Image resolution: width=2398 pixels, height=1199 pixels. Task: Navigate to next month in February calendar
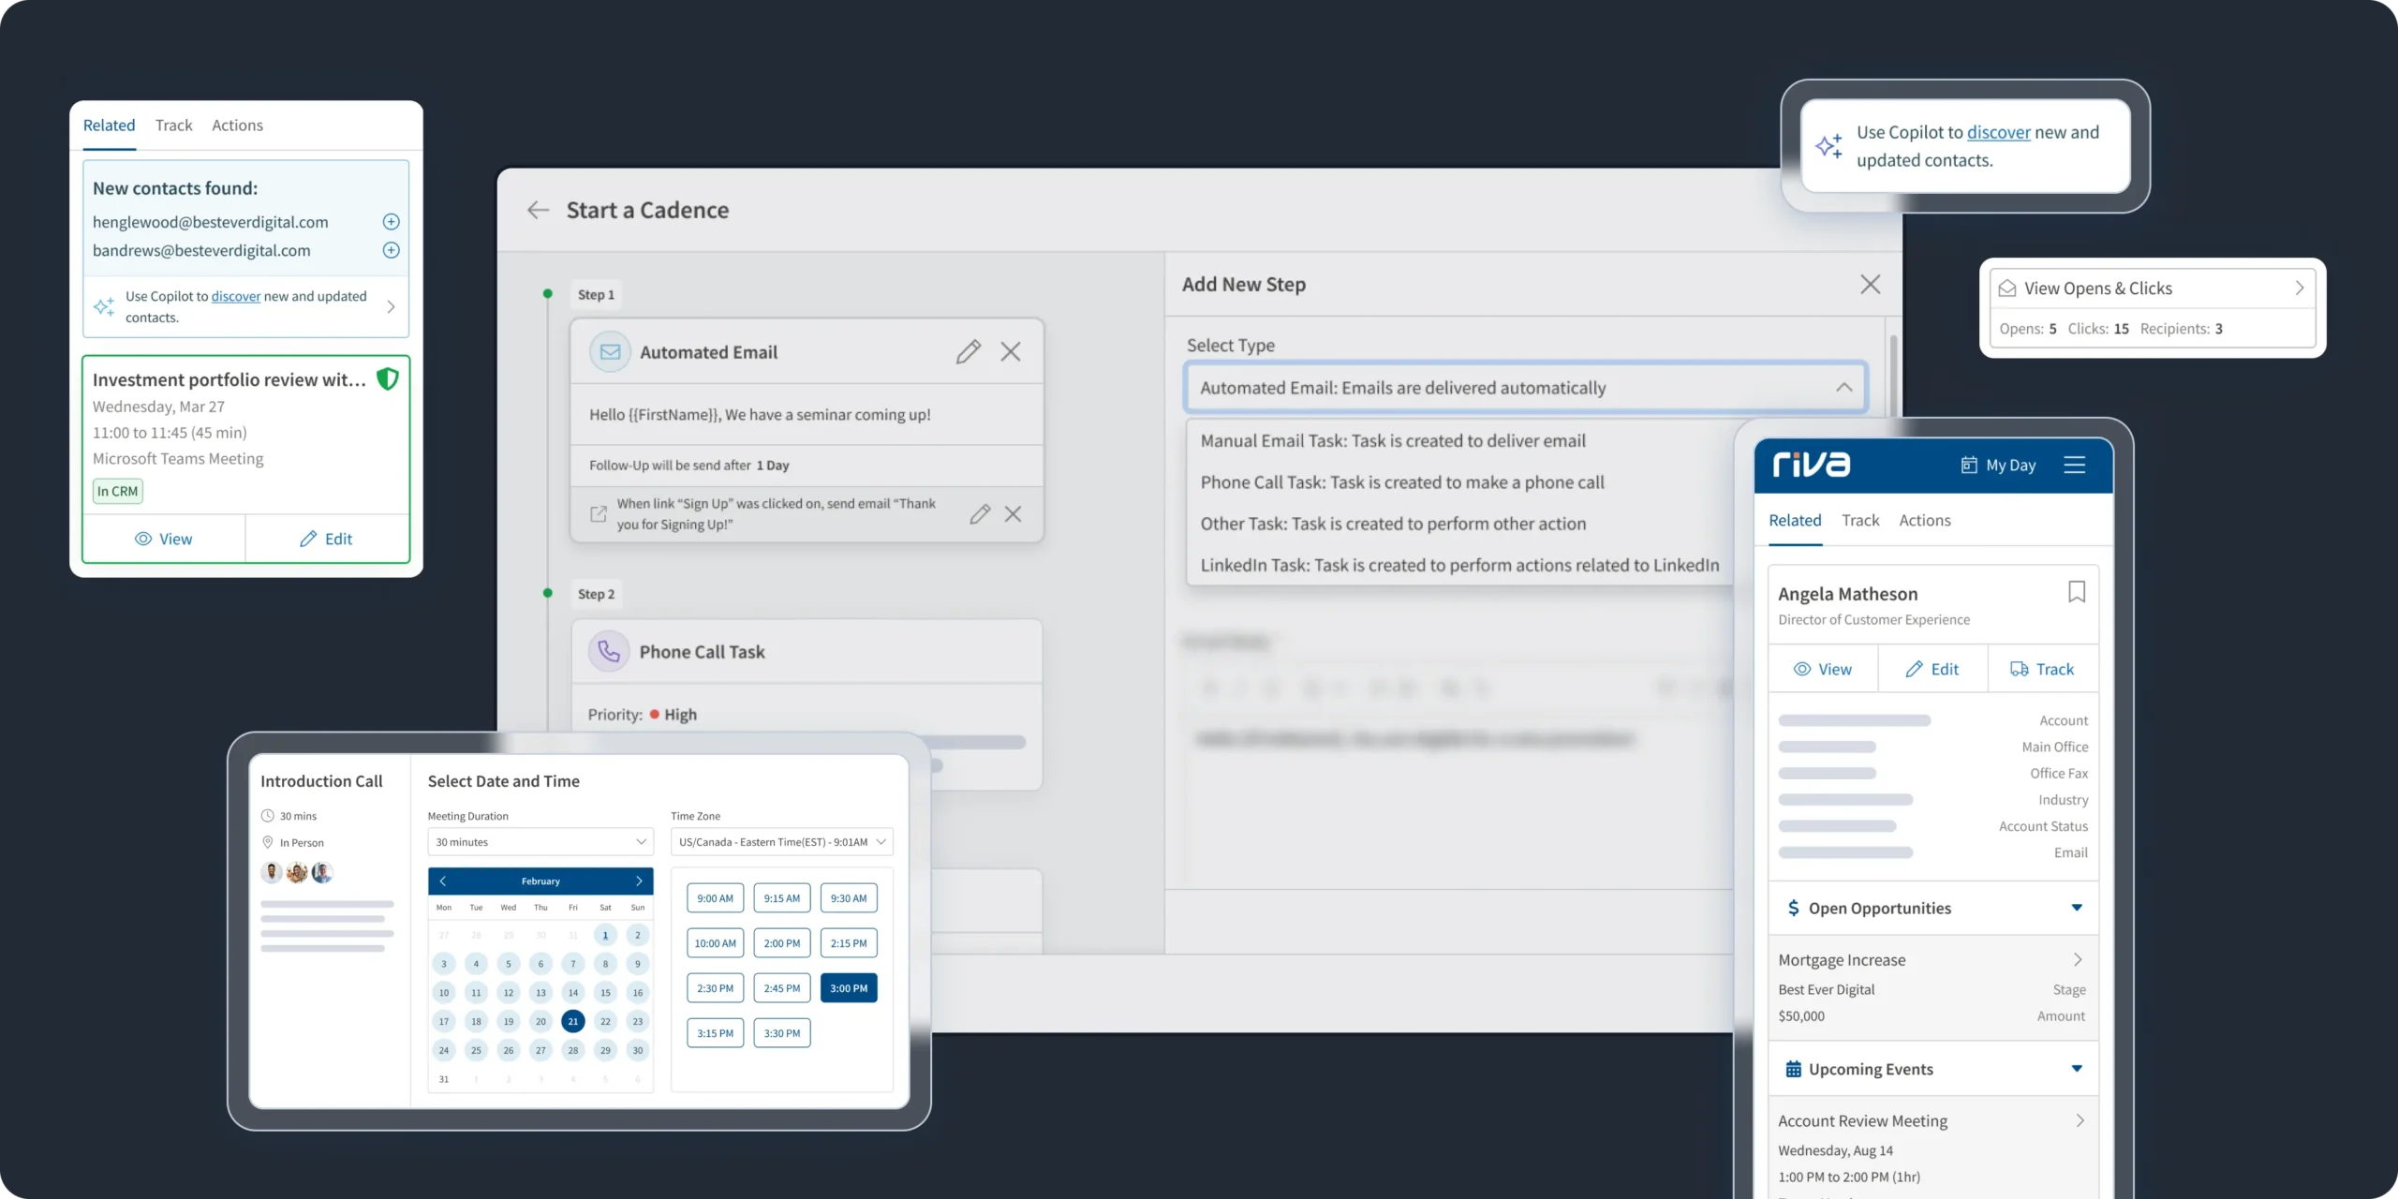click(x=639, y=880)
